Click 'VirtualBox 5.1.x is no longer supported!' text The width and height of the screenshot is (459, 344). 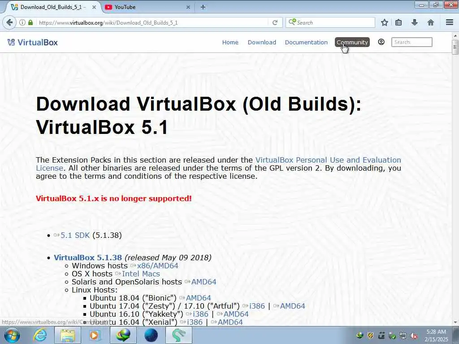113,198
